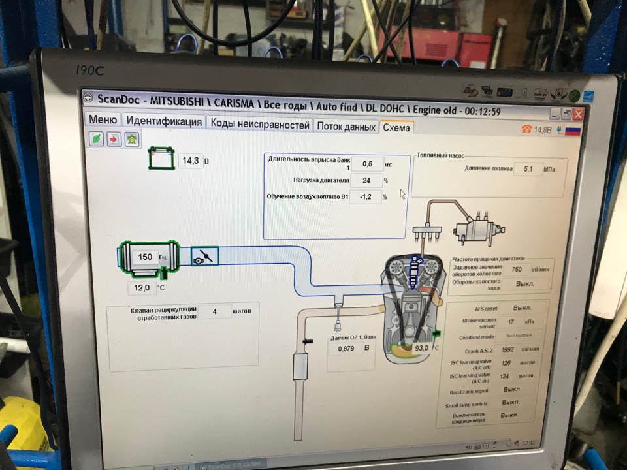627x470 pixels.
Task: Click the Давление топлива label
Action: tap(489, 168)
